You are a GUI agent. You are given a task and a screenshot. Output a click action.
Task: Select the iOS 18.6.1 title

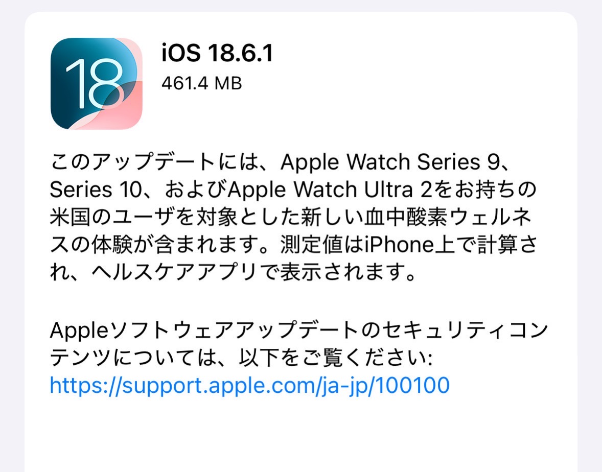coord(217,53)
